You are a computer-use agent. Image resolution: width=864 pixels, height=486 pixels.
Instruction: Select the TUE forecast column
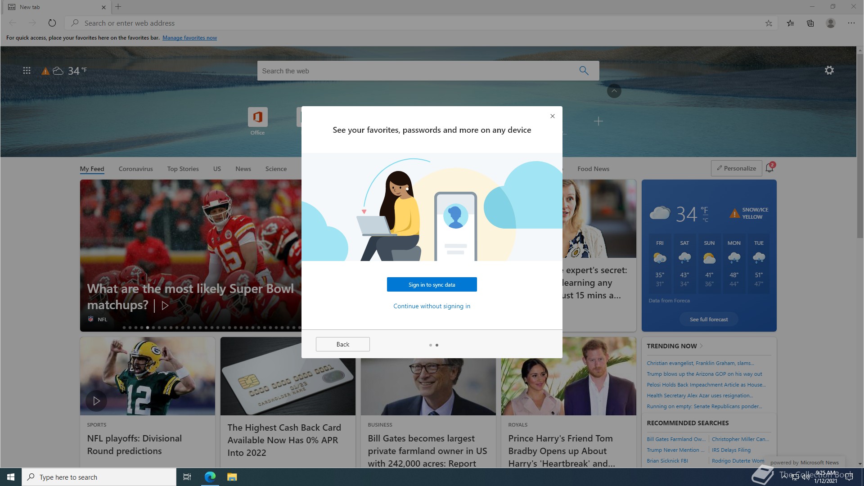tap(759, 263)
